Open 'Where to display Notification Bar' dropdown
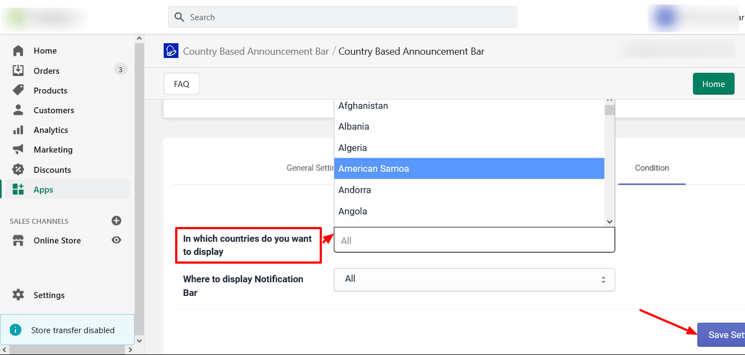Image resolution: width=745 pixels, height=355 pixels. 474,280
